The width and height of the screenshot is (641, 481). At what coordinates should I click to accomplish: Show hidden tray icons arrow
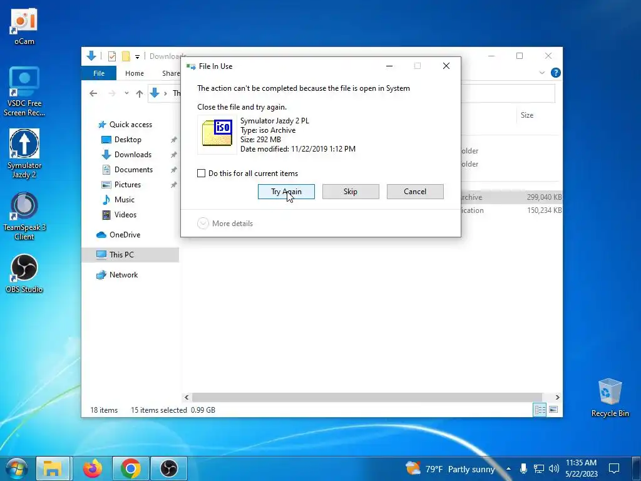click(508, 468)
